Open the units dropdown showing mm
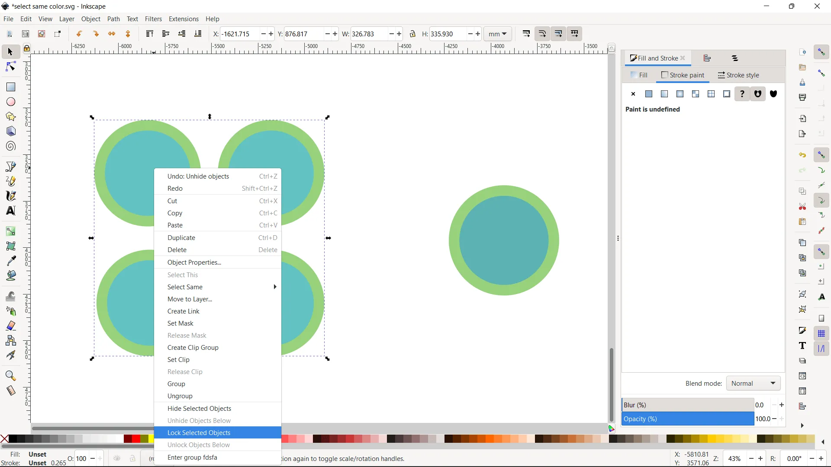831x467 pixels. pyautogui.click(x=498, y=34)
